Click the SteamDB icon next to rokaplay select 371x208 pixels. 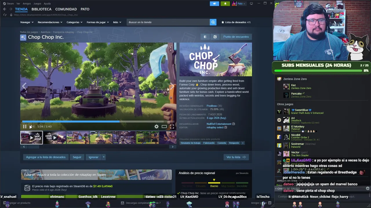tap(226, 127)
